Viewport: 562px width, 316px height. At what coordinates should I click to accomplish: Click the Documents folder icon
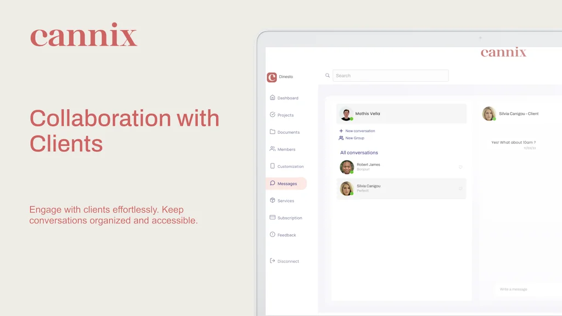coord(272,132)
